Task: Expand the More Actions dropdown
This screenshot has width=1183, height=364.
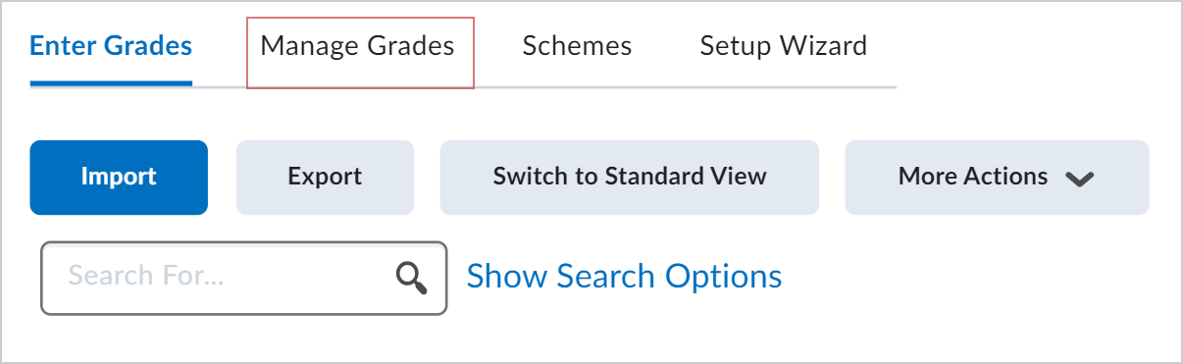Action: click(x=997, y=178)
